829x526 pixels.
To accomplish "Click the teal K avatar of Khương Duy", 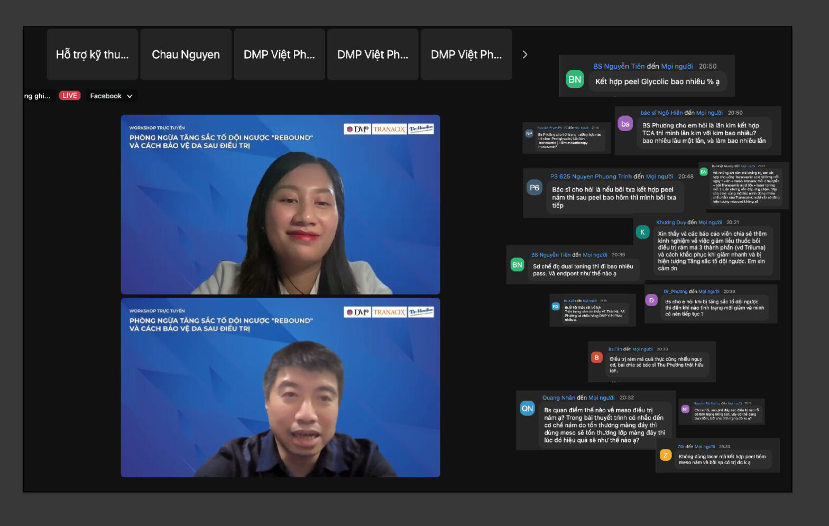I will point(642,232).
